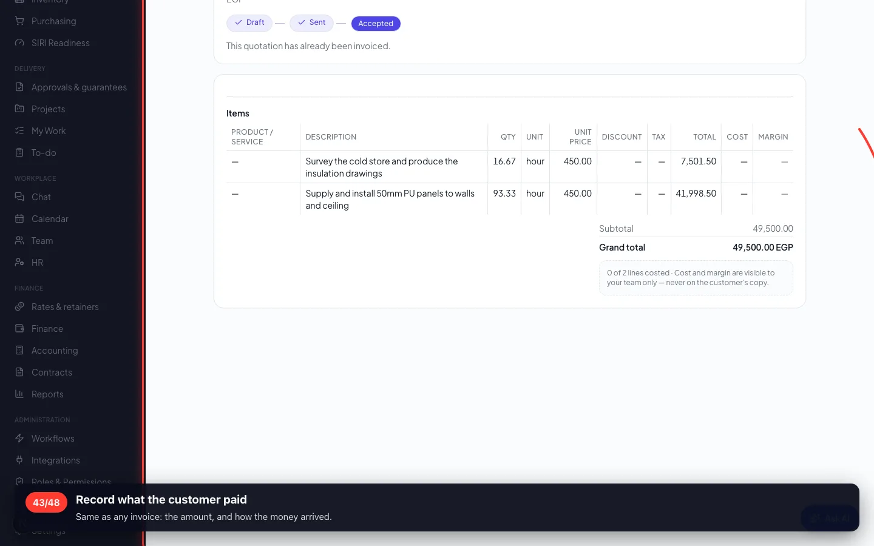Click the Rates & retainers coins icon

(19, 306)
